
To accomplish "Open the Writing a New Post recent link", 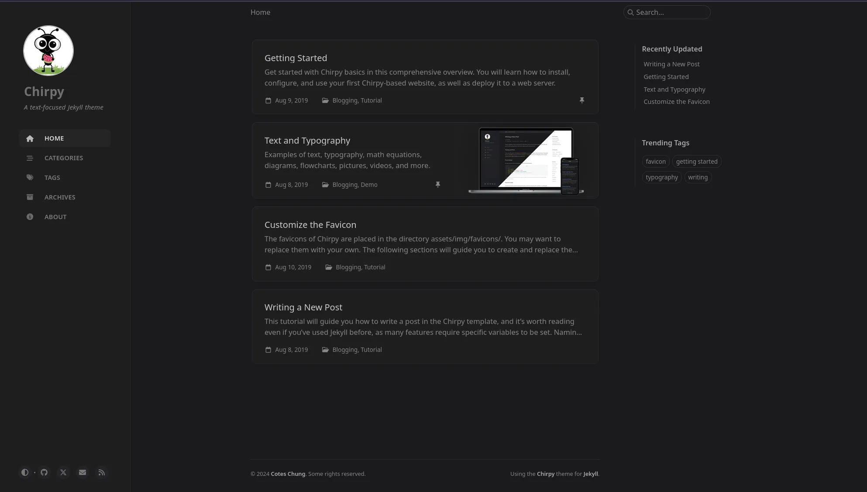I will coord(671,64).
